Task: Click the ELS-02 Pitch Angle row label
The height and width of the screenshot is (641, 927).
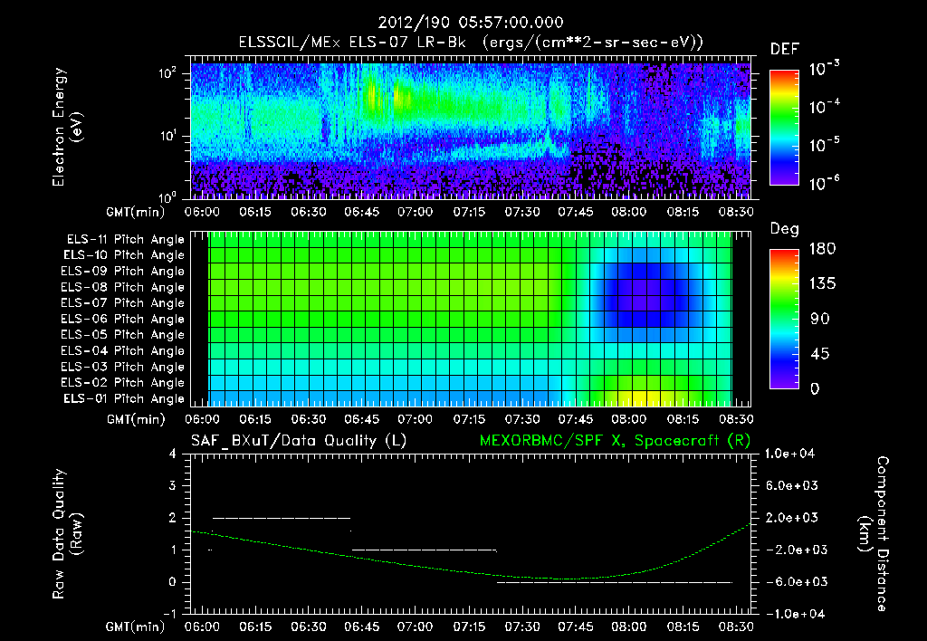Action: (x=123, y=383)
